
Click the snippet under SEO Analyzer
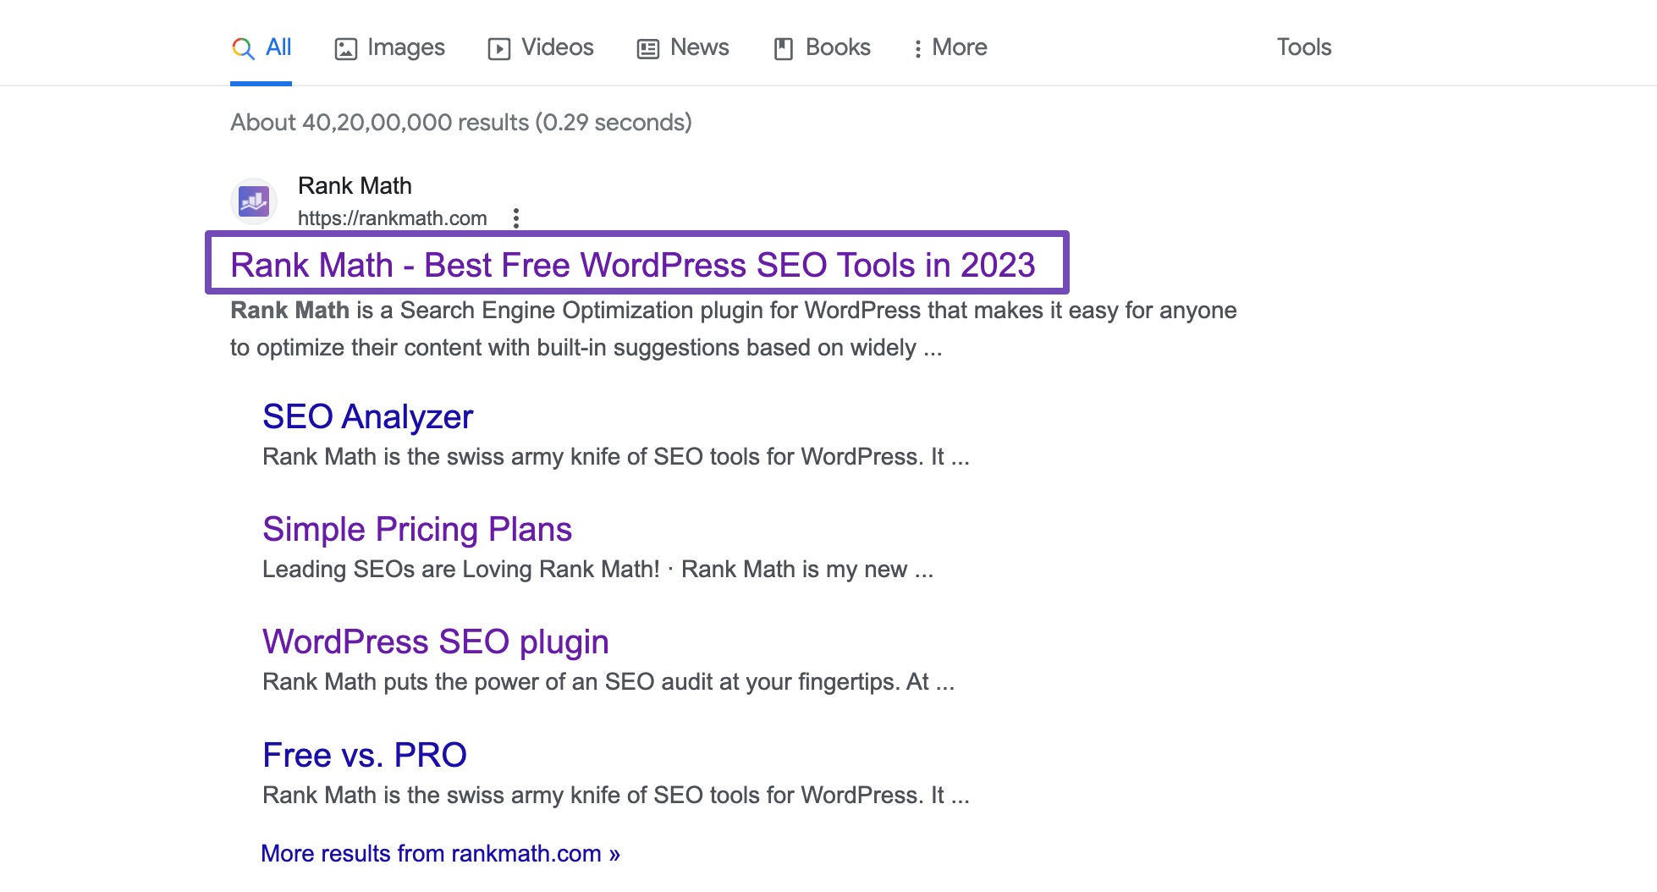tap(616, 457)
